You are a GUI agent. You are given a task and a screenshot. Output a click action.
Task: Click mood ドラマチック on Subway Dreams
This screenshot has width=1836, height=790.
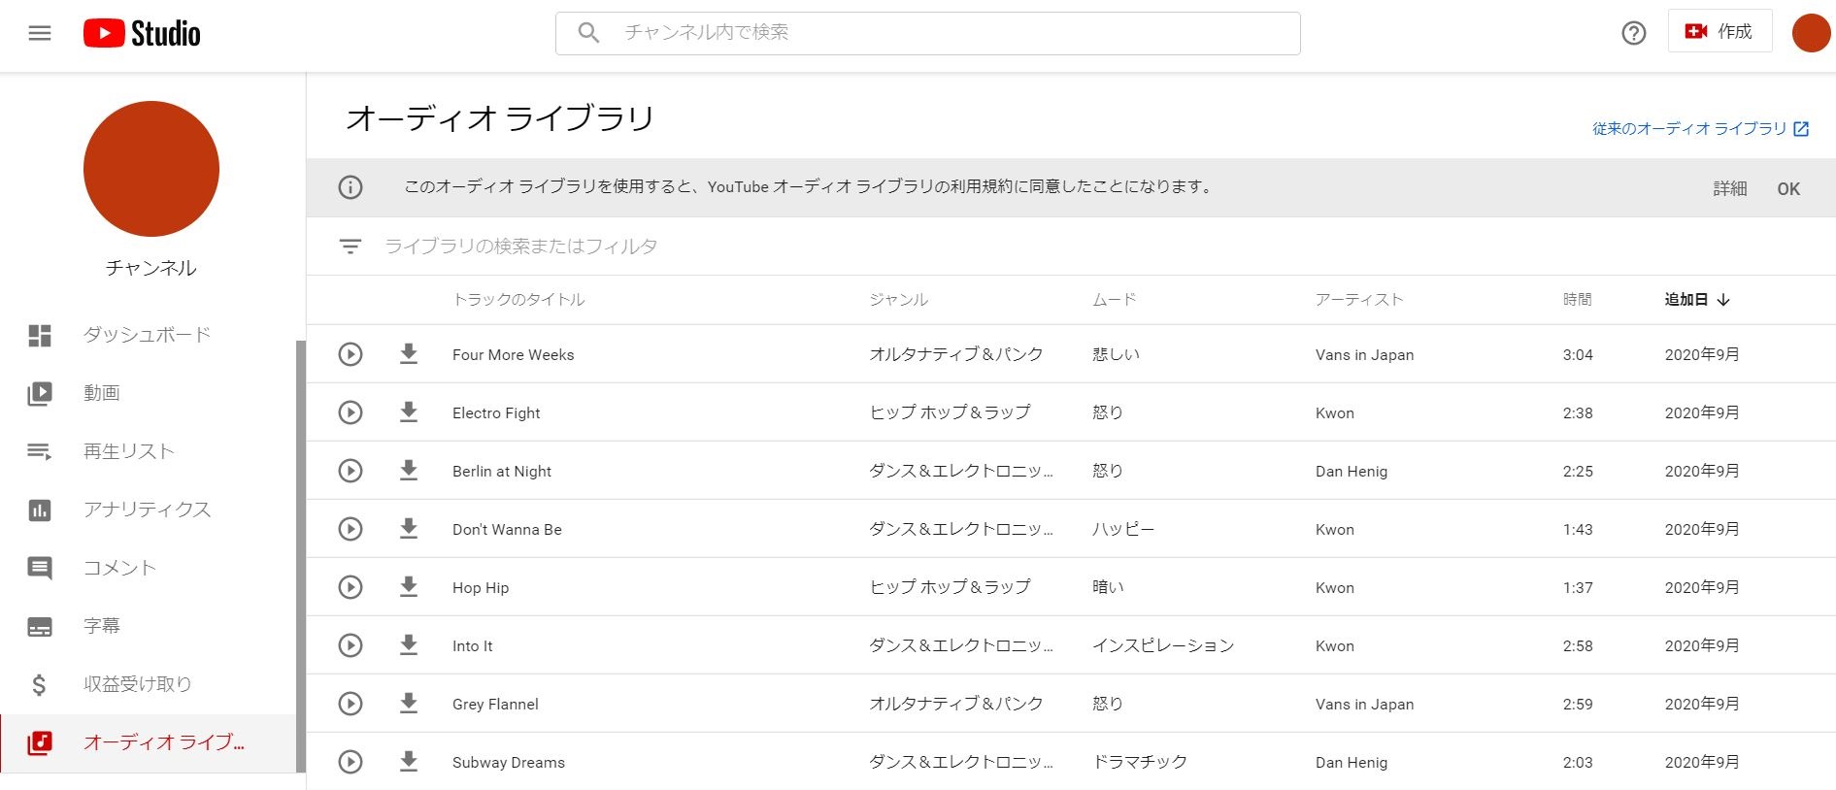[x=1140, y=762]
